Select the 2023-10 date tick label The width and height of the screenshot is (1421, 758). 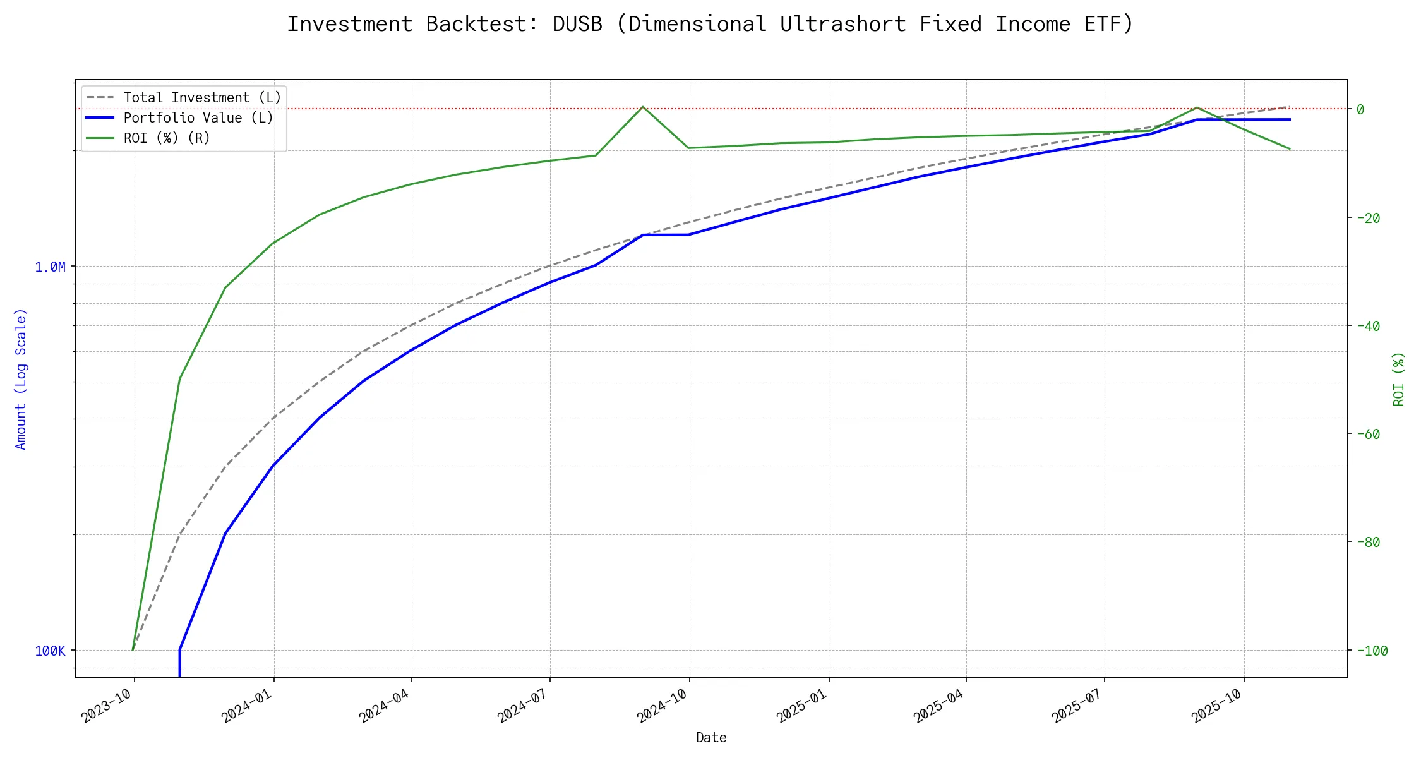click(107, 706)
